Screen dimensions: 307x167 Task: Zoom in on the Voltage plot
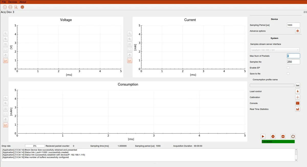[x=6, y=33]
